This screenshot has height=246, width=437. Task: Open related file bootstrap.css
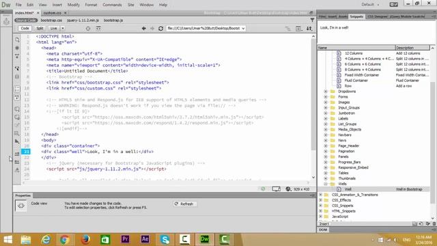pos(51,20)
